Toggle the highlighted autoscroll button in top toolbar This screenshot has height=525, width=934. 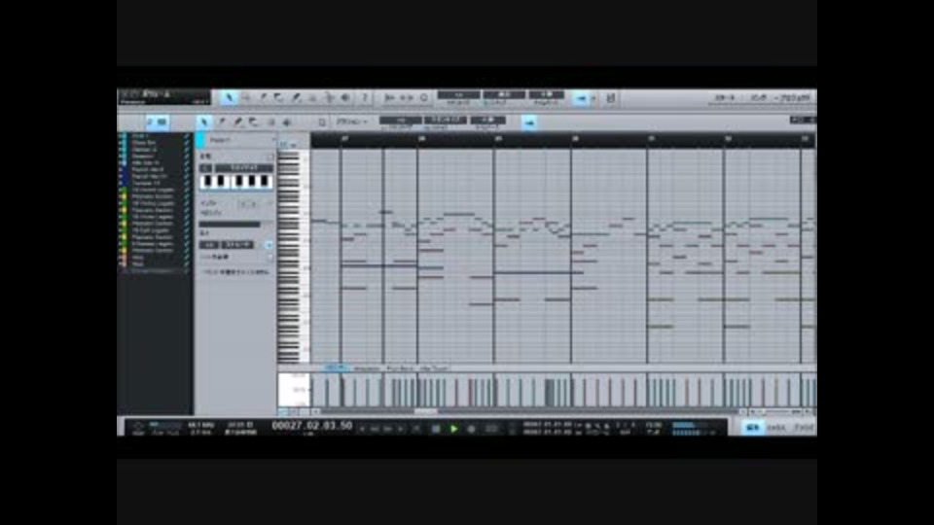tap(582, 98)
